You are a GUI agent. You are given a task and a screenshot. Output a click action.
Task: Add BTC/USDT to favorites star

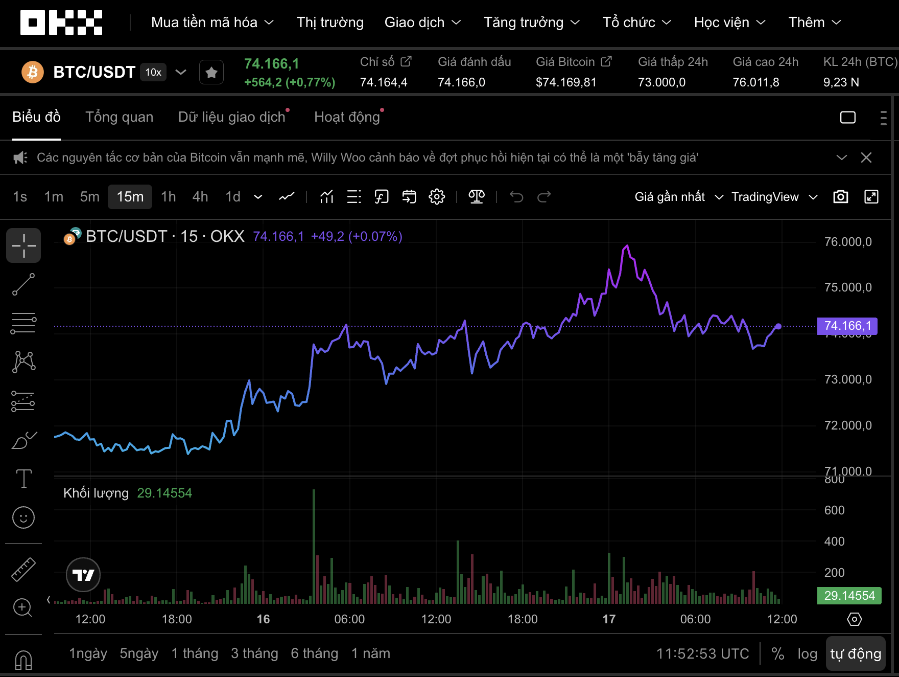[211, 73]
